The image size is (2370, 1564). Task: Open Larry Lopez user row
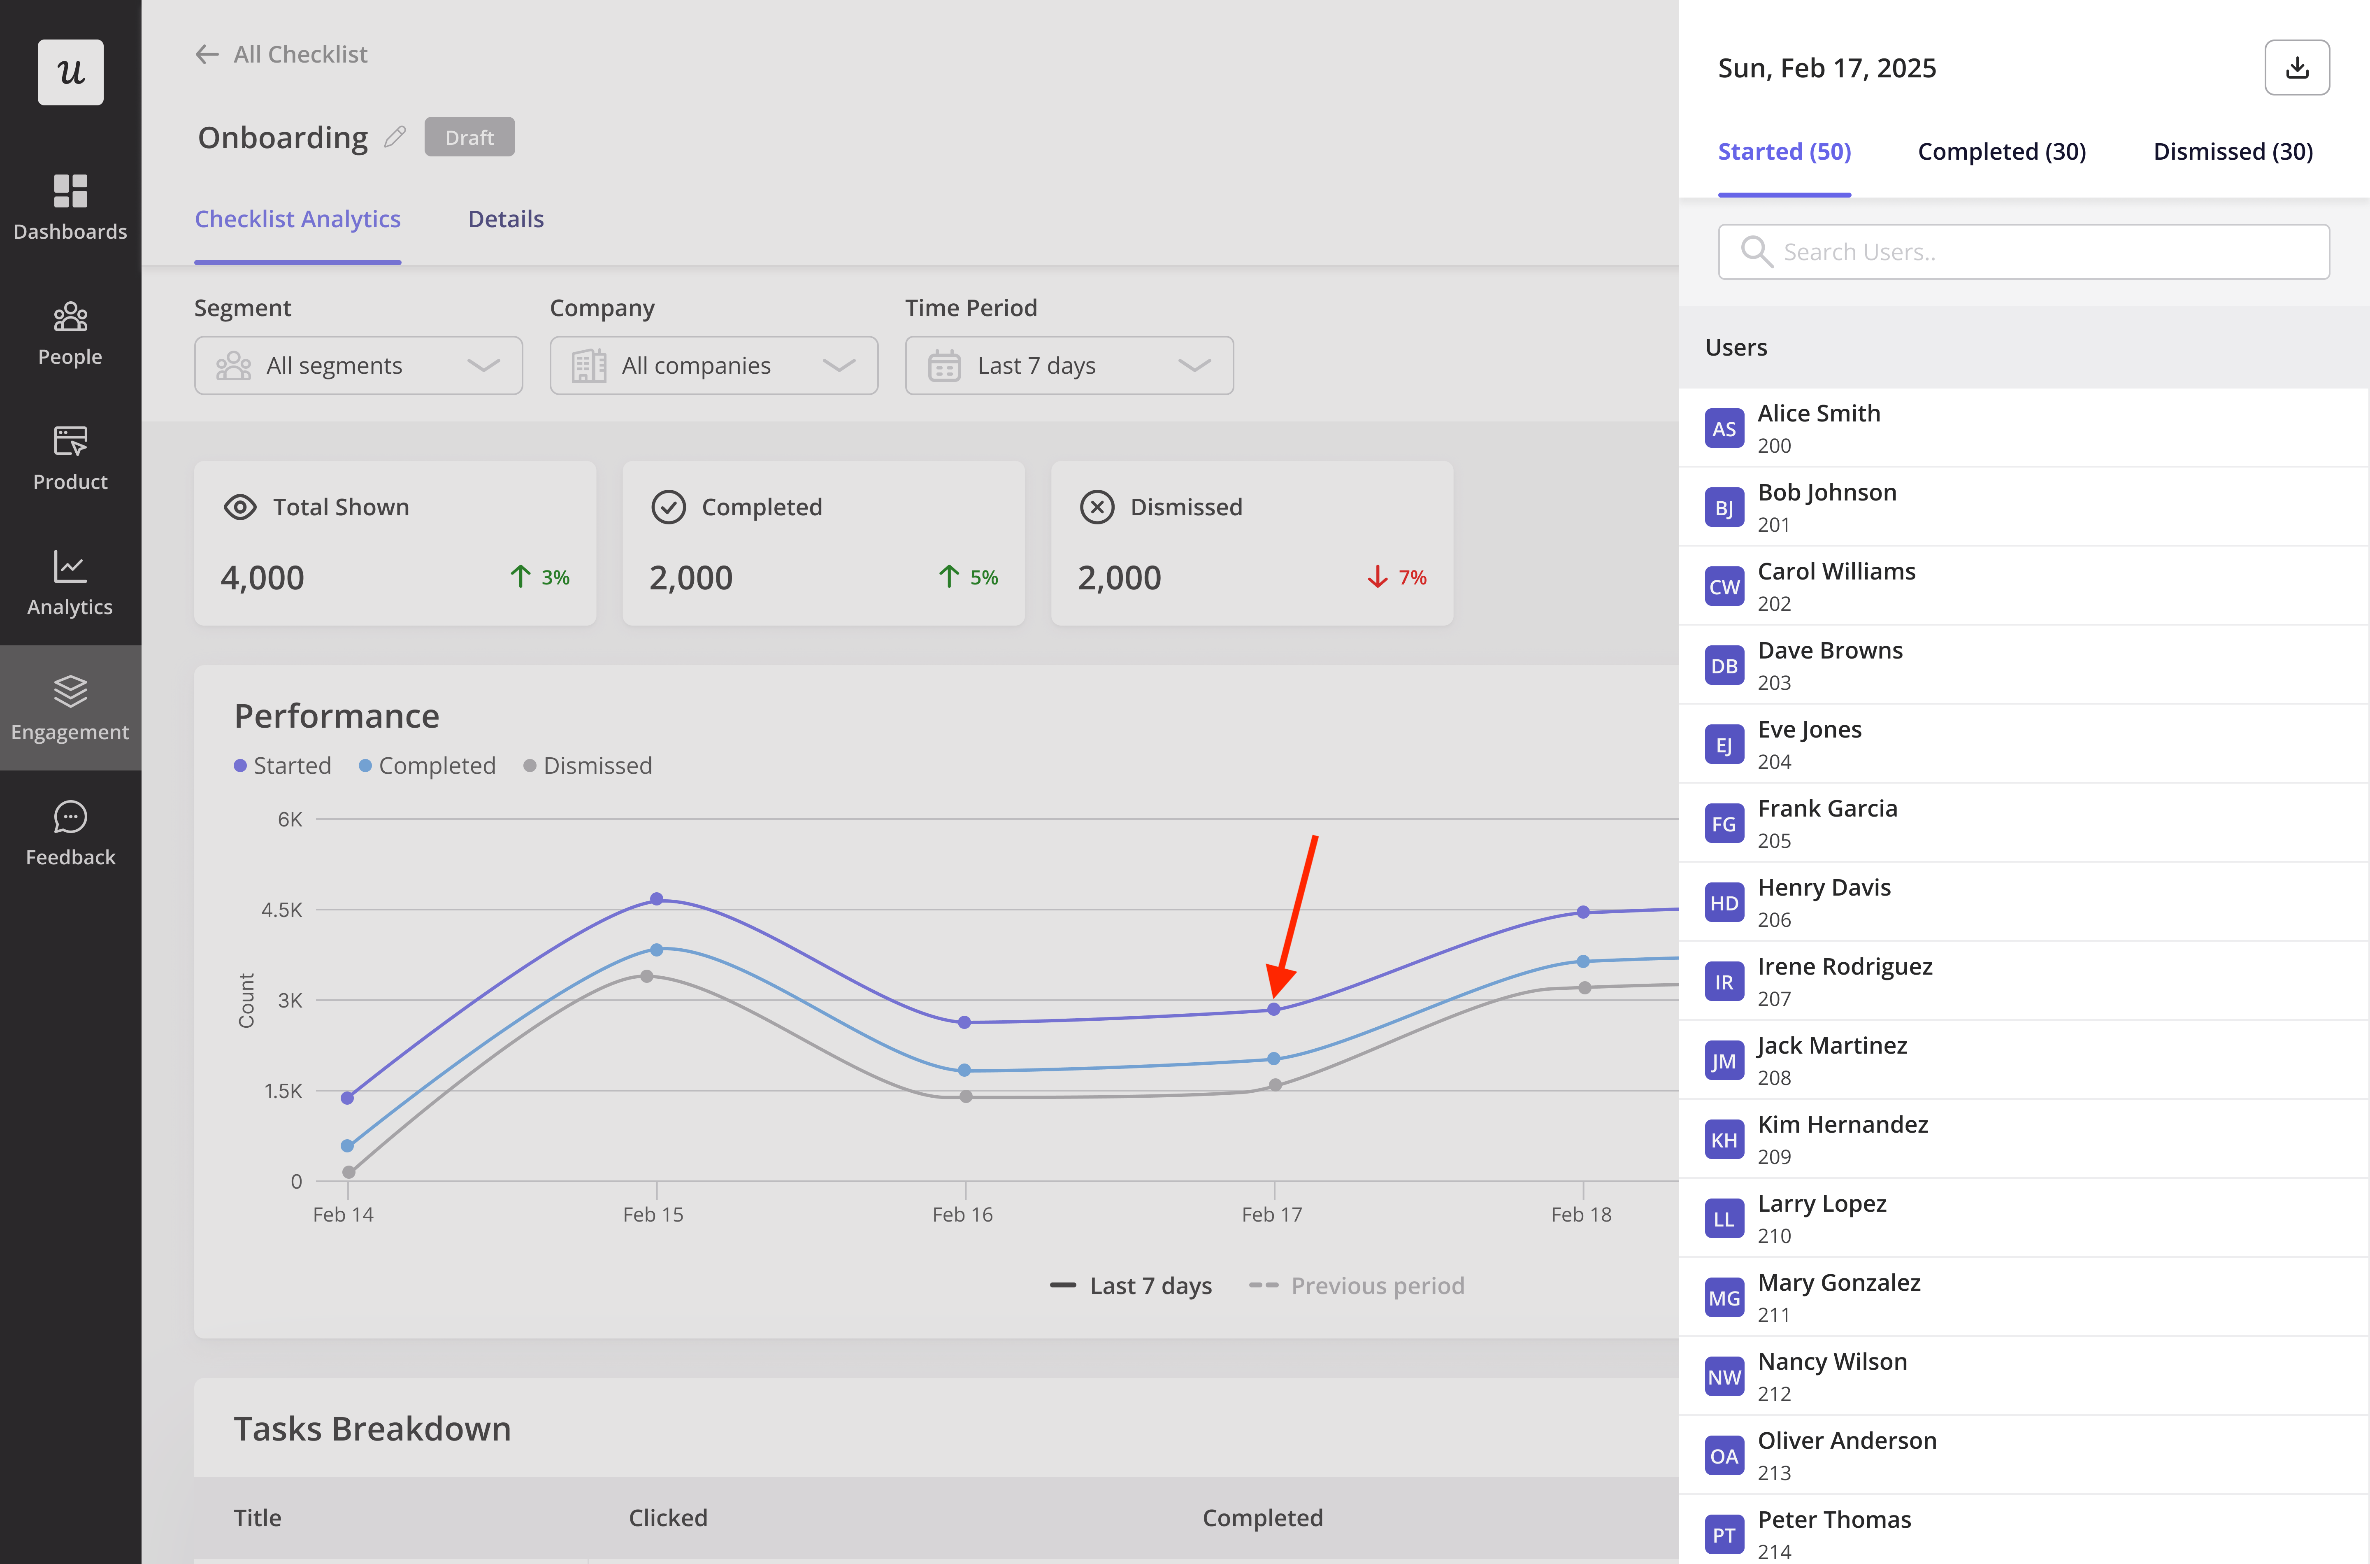pos(2023,1218)
